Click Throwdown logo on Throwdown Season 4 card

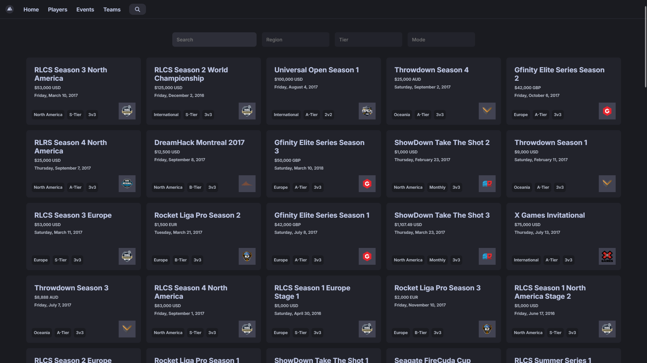487,111
